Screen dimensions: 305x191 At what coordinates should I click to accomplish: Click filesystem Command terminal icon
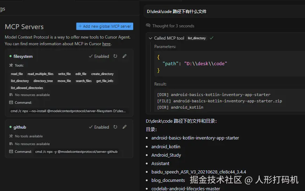(x=11, y=102)
